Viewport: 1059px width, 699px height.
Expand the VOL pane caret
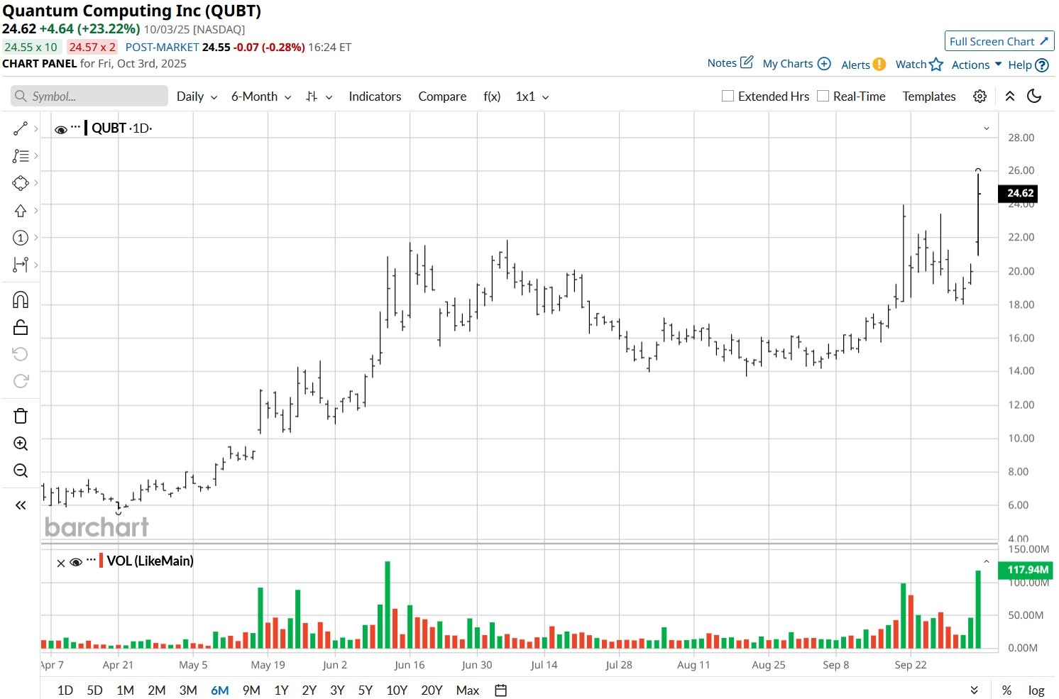coord(986,561)
